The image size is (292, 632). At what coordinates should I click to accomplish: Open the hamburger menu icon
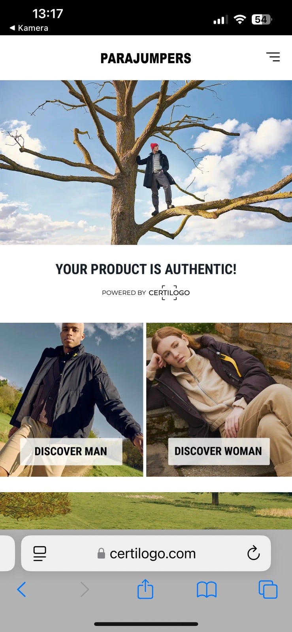pyautogui.click(x=273, y=57)
